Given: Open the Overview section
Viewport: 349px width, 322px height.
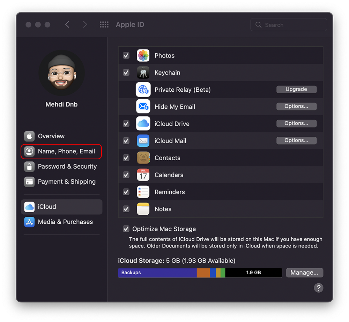Looking at the screenshot, I should (61, 136).
